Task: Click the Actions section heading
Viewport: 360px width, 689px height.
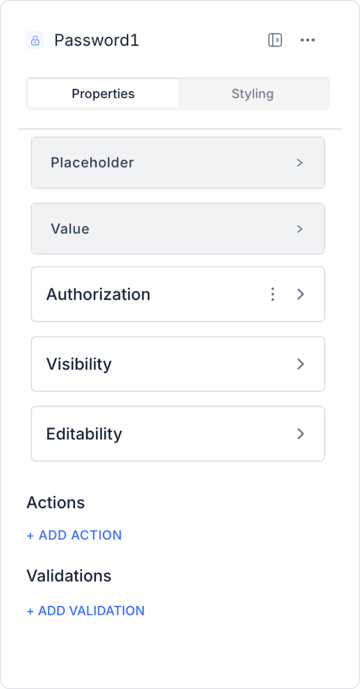Action: click(56, 503)
